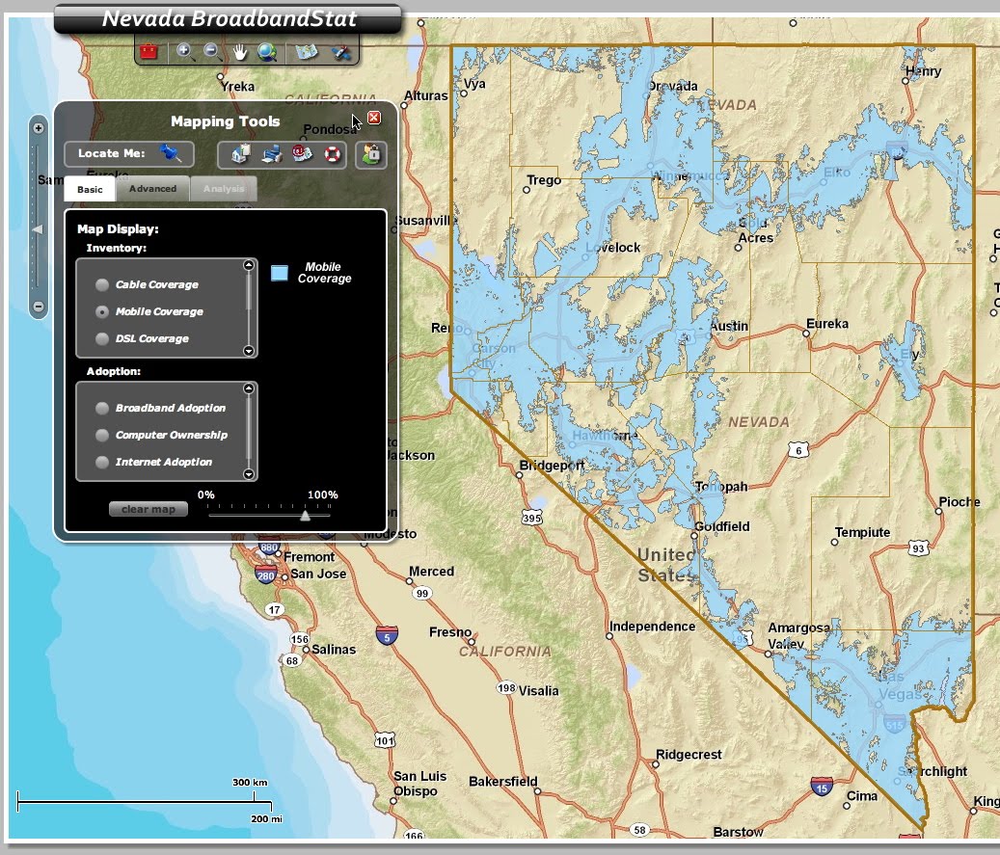Click the Inventory list scroll-down arrow
This screenshot has height=855, width=1000.
[249, 351]
